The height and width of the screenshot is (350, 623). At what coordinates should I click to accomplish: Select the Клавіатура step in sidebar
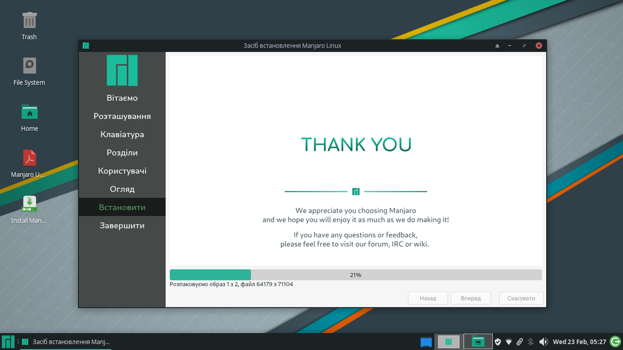click(122, 134)
